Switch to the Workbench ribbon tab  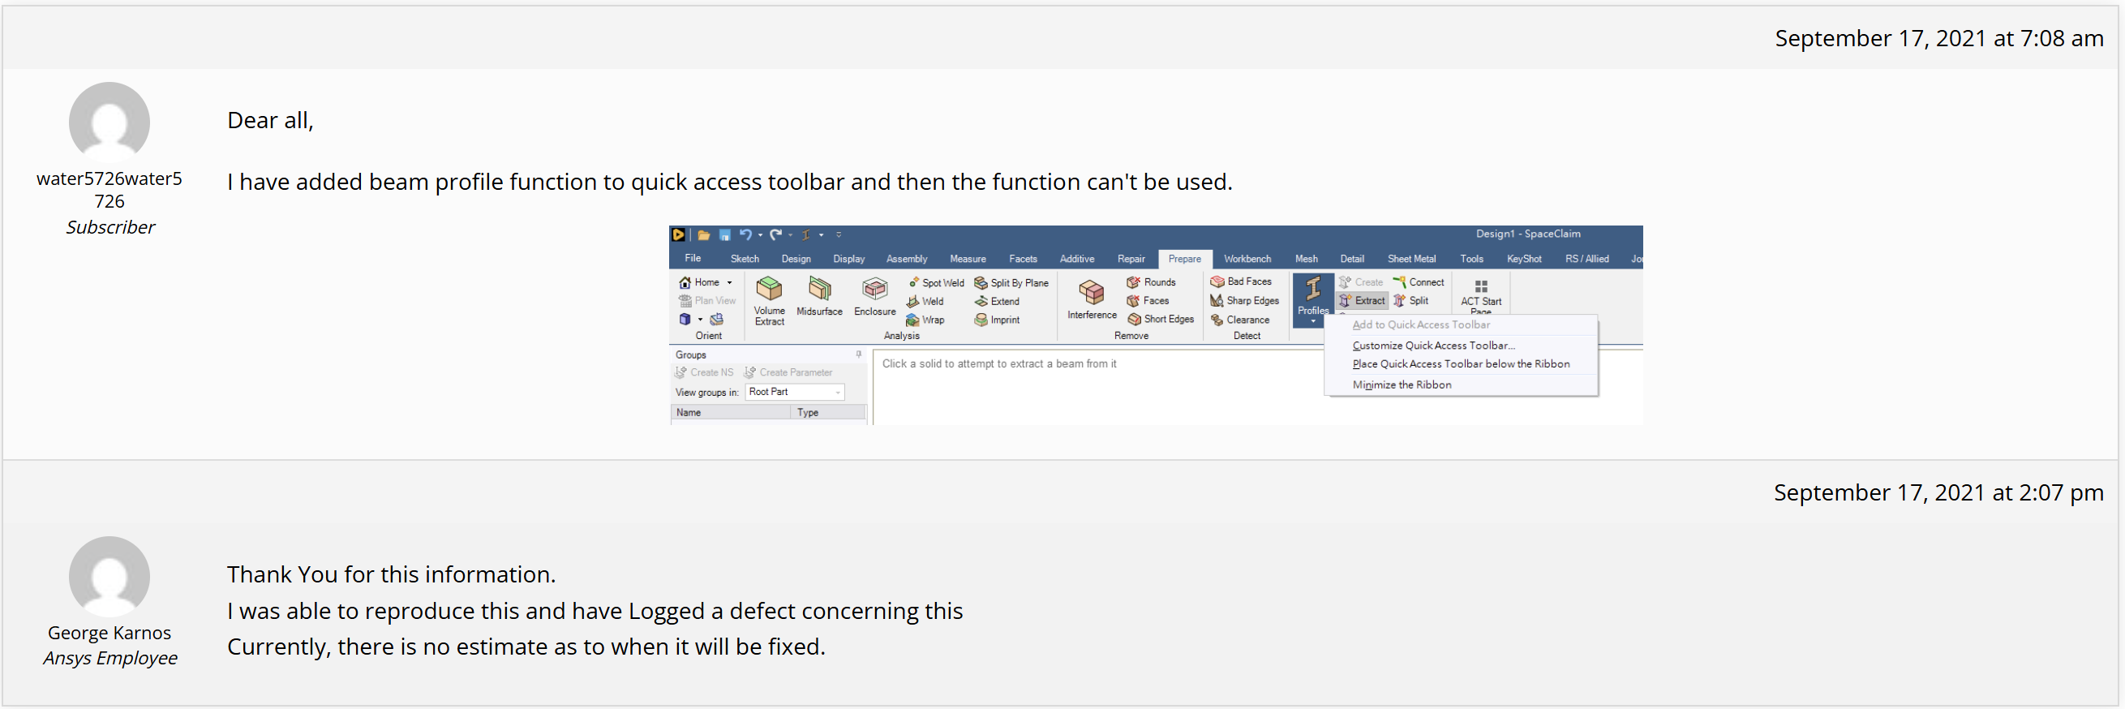click(x=1247, y=259)
